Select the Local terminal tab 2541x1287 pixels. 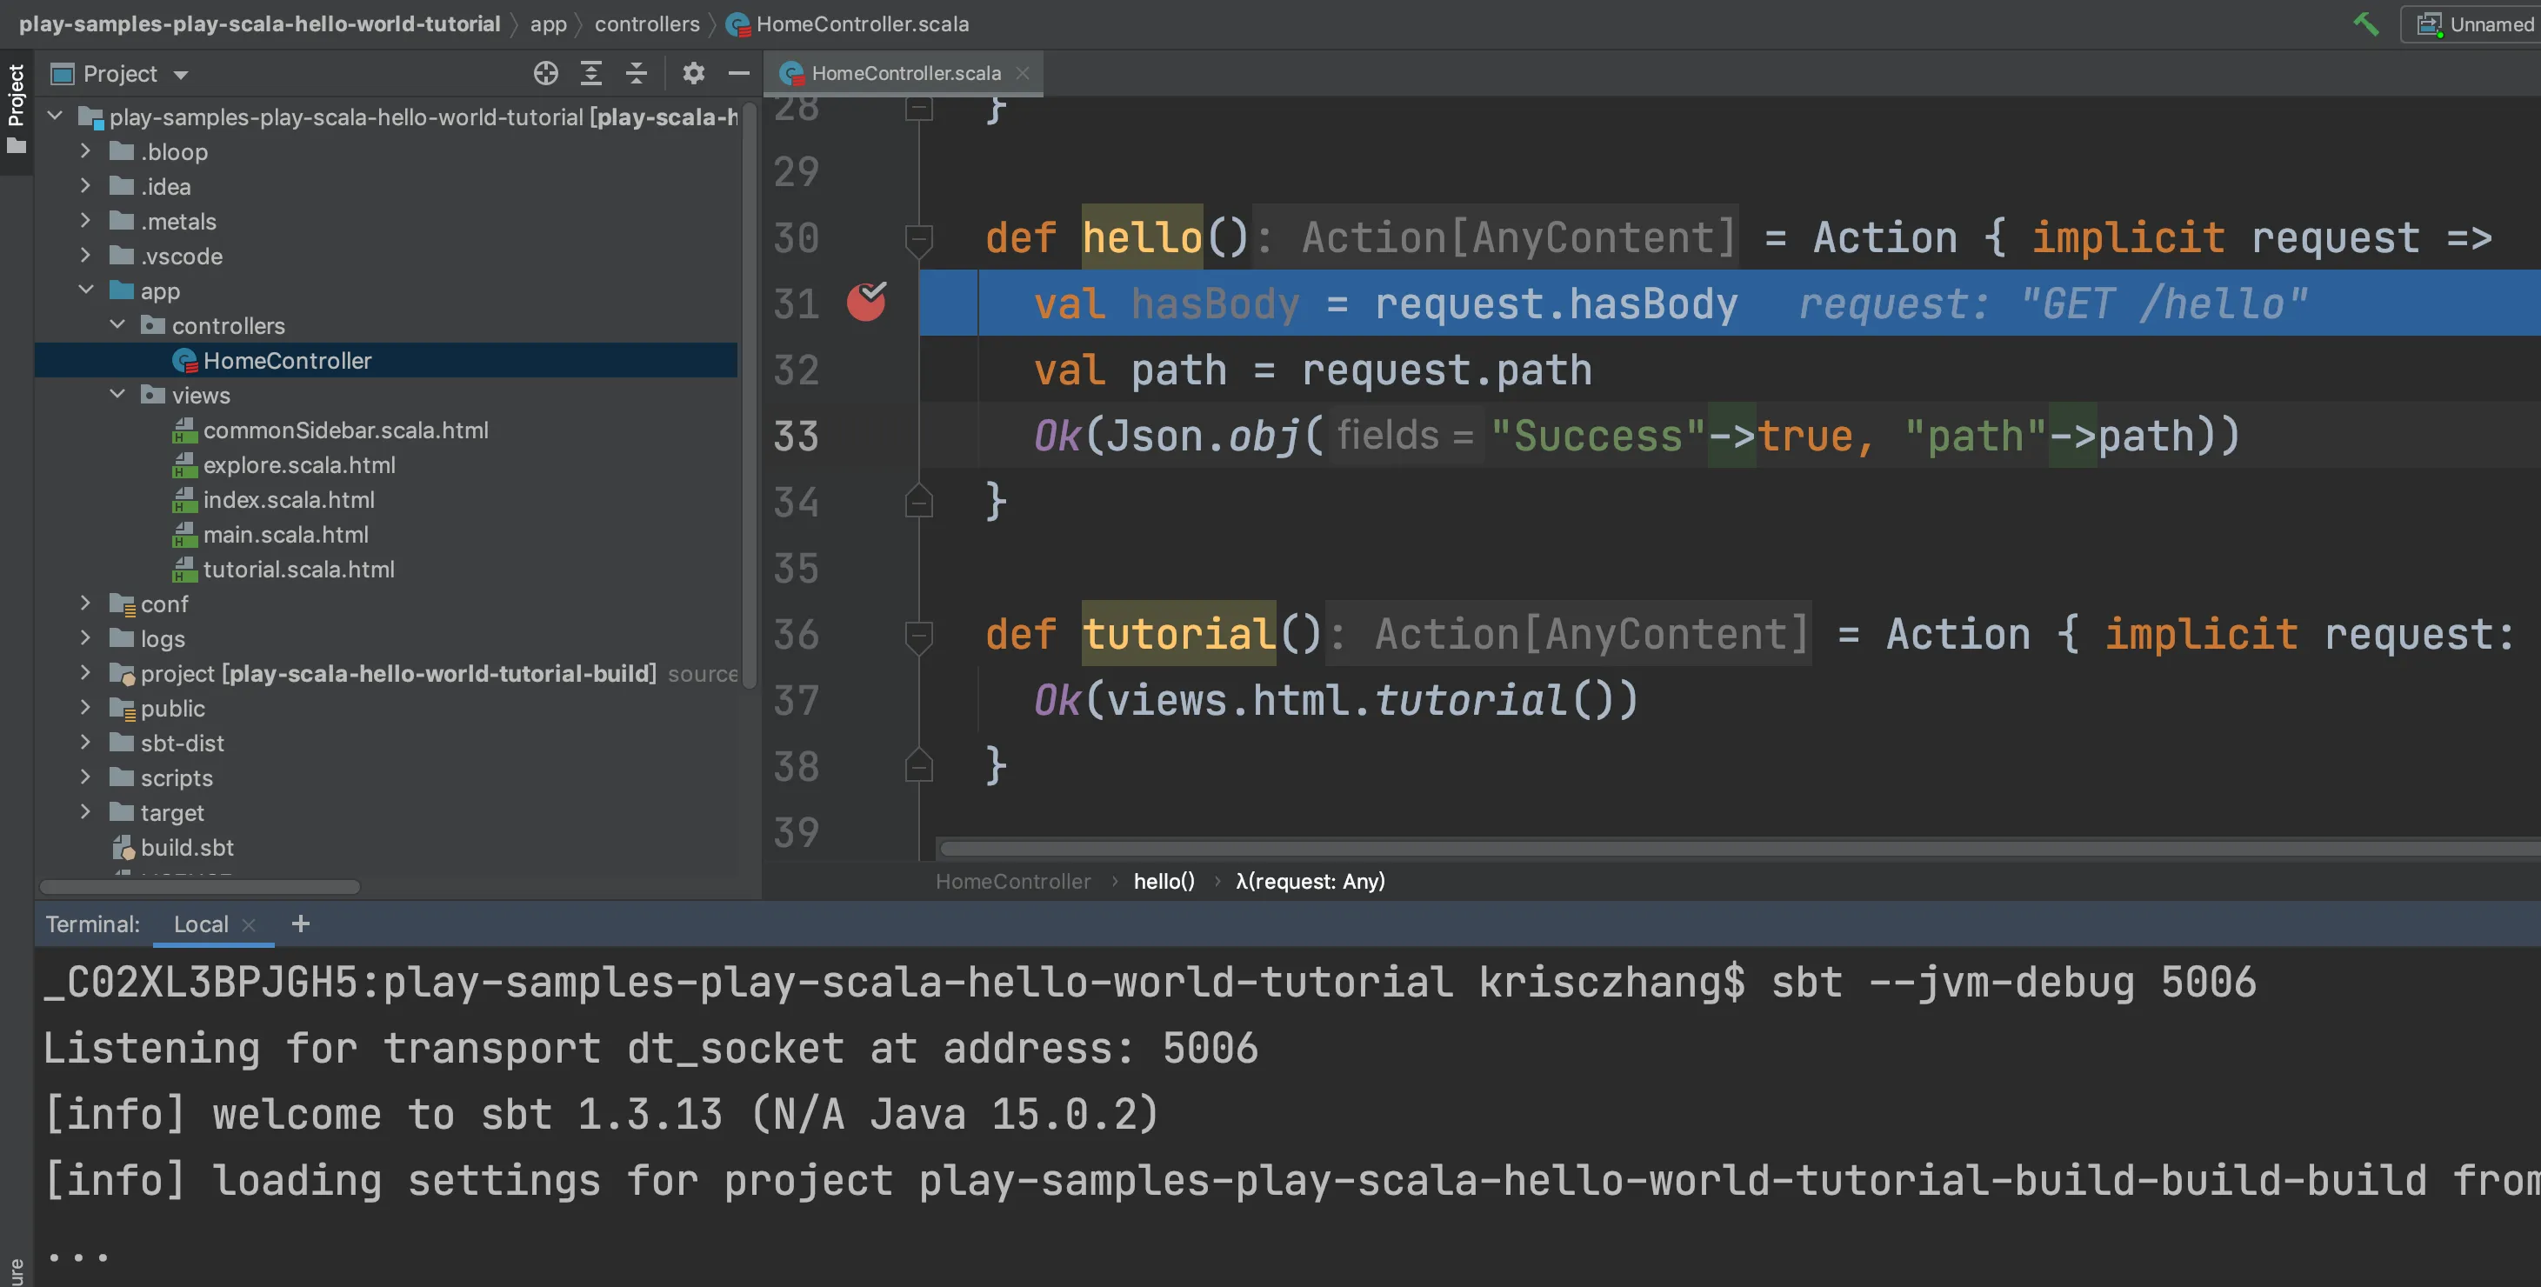(200, 924)
